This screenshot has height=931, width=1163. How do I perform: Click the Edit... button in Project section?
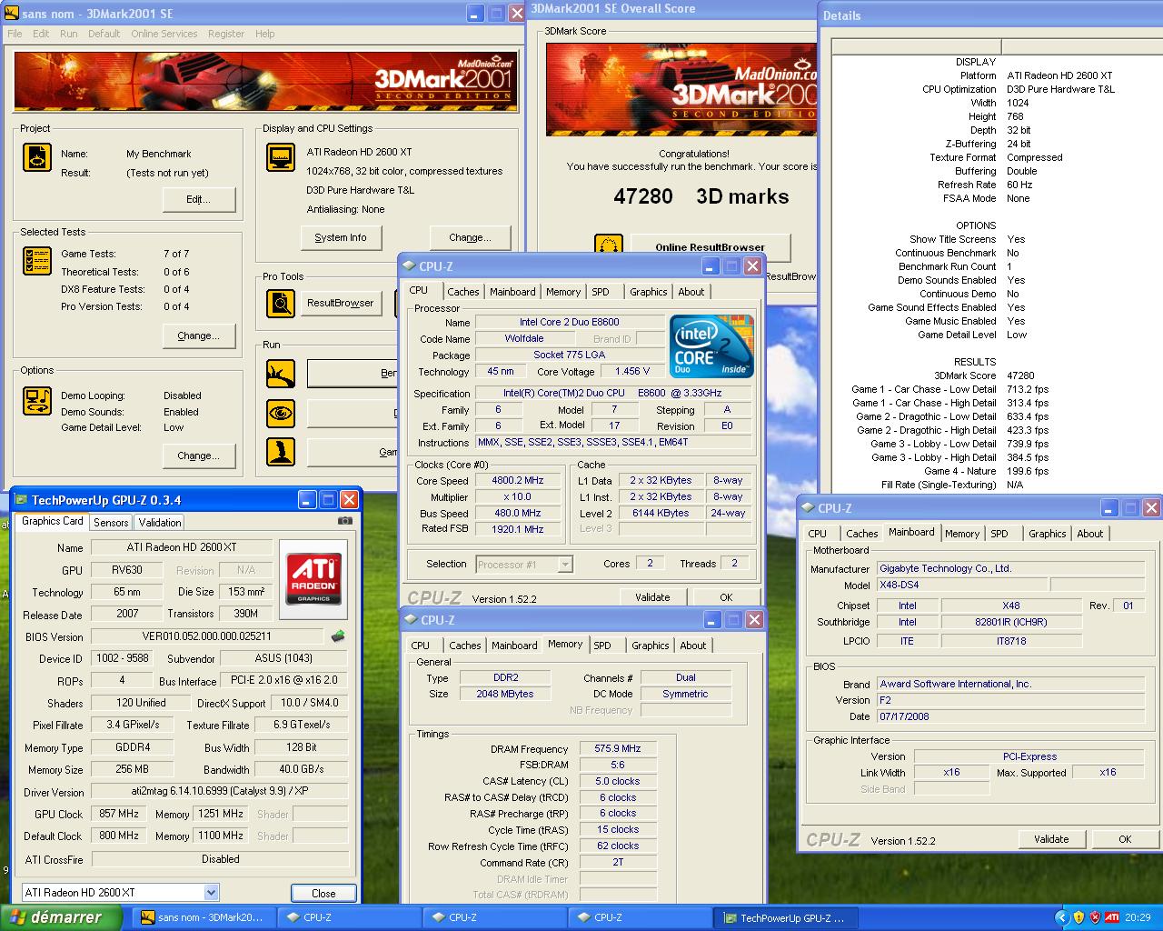[x=199, y=199]
